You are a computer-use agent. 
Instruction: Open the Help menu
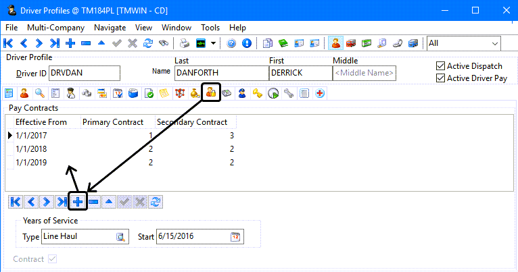point(237,28)
